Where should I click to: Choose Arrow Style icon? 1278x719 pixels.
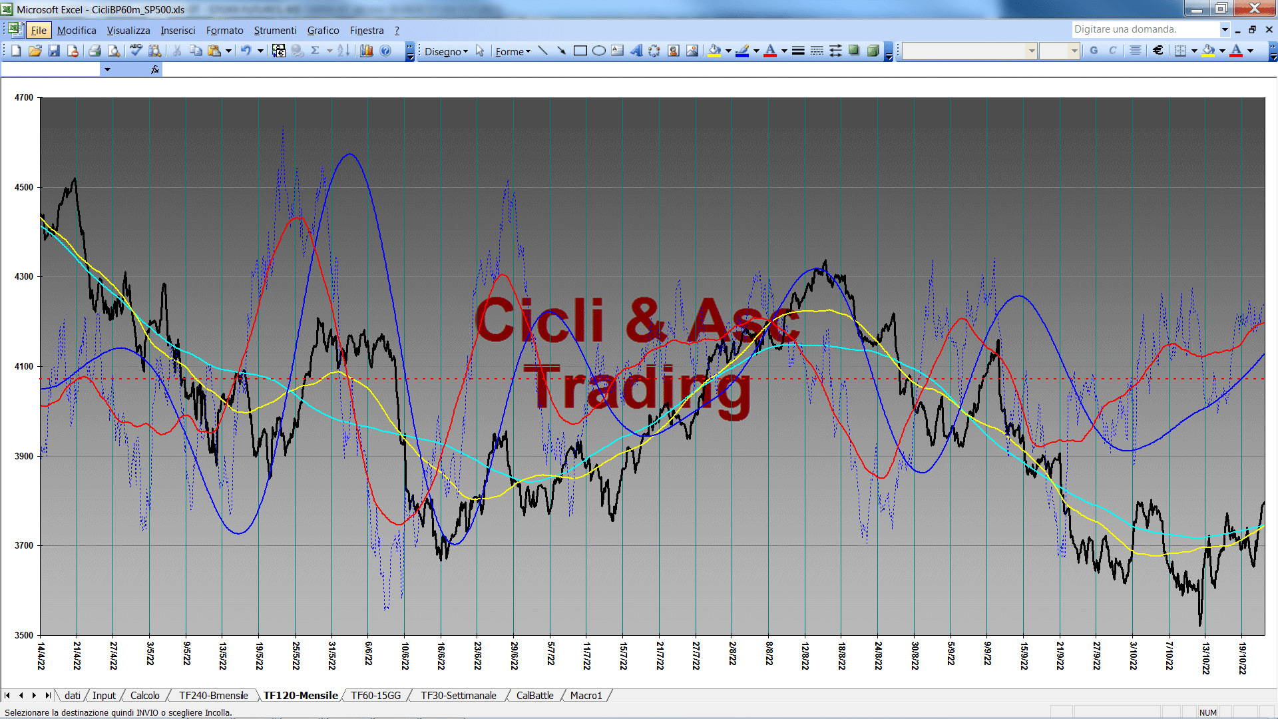coord(835,51)
